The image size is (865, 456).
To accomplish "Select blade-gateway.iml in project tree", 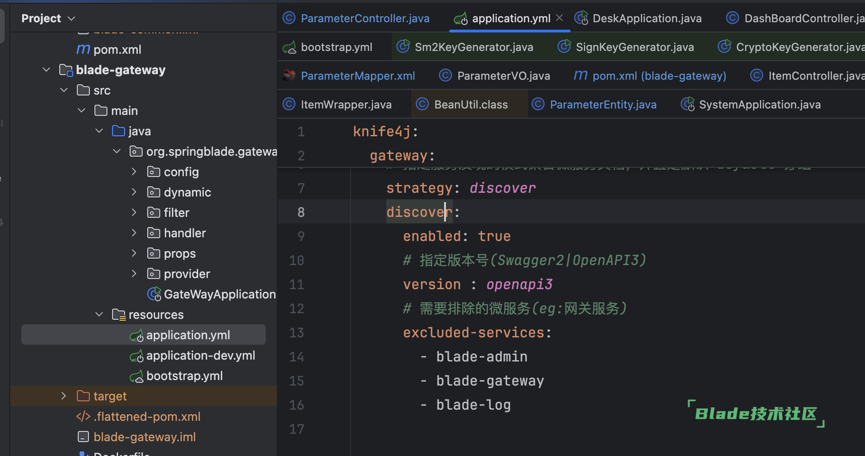I will coord(144,437).
